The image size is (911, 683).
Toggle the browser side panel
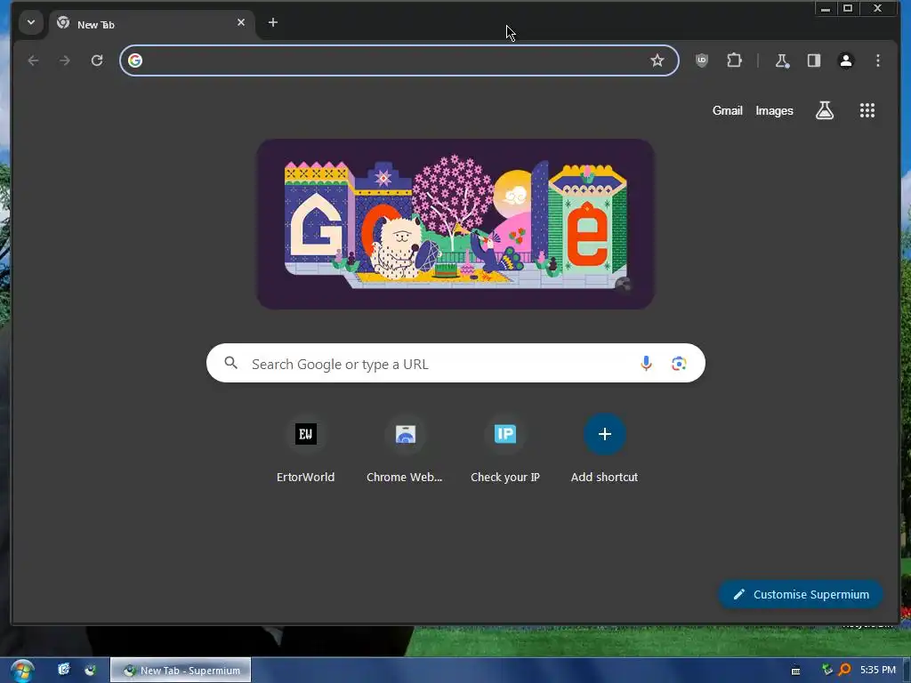click(x=814, y=60)
